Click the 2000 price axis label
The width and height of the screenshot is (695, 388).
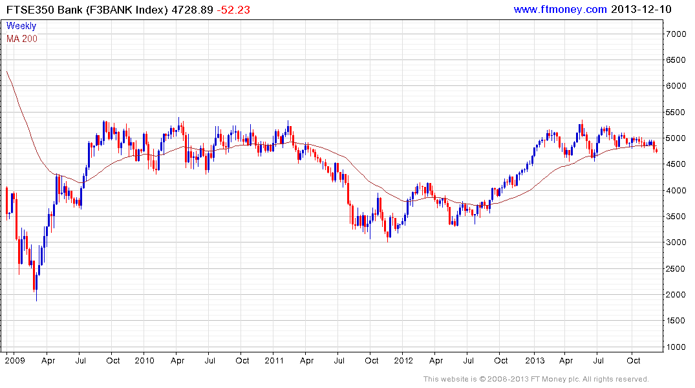676,294
